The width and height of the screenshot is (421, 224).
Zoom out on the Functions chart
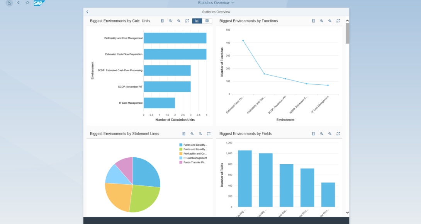[330, 21]
